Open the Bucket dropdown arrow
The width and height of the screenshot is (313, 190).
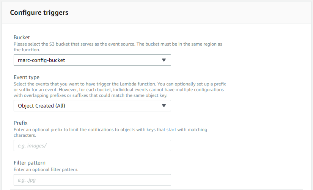[x=164, y=60]
